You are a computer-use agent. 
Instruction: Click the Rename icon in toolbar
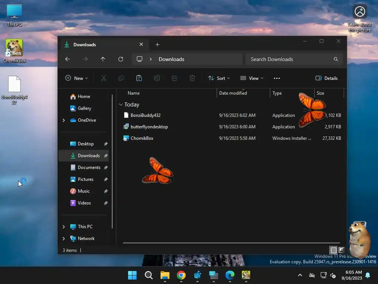tap(157, 78)
